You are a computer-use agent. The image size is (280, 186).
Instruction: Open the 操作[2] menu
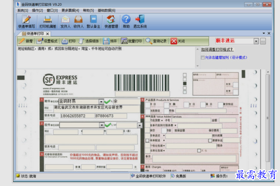coord(37,10)
